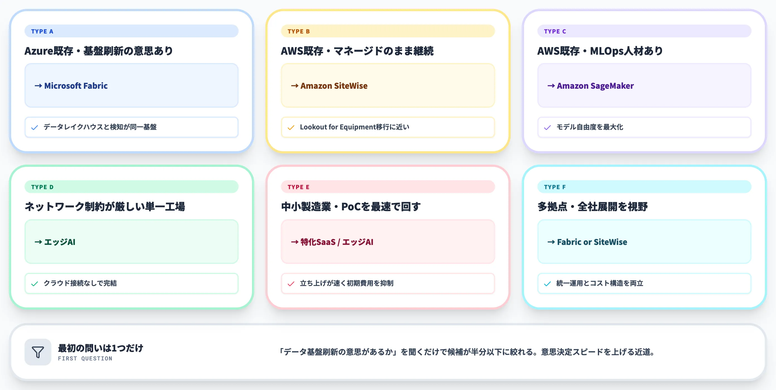Select the TYPE D badge
Viewport: 776px width, 390px height.
pos(131,187)
